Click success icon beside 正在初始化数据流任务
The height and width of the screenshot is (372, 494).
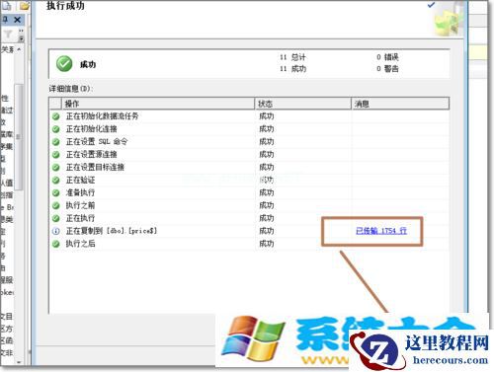point(56,116)
